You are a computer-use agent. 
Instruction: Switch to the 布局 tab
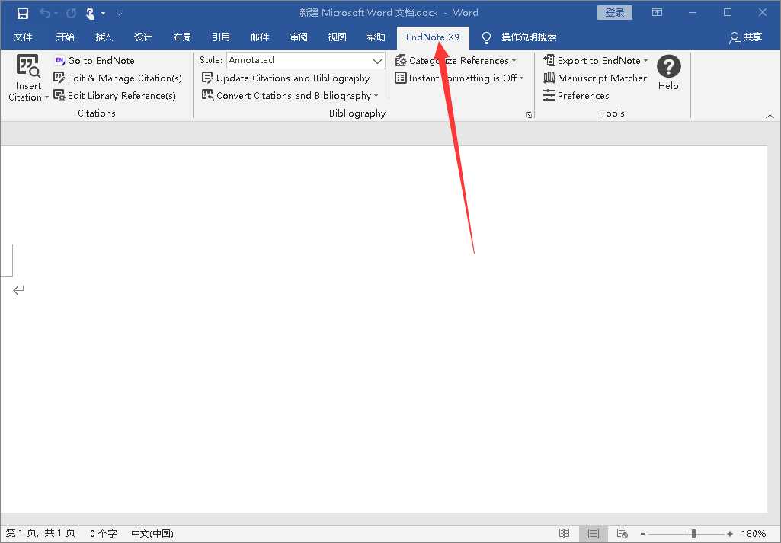pos(182,37)
